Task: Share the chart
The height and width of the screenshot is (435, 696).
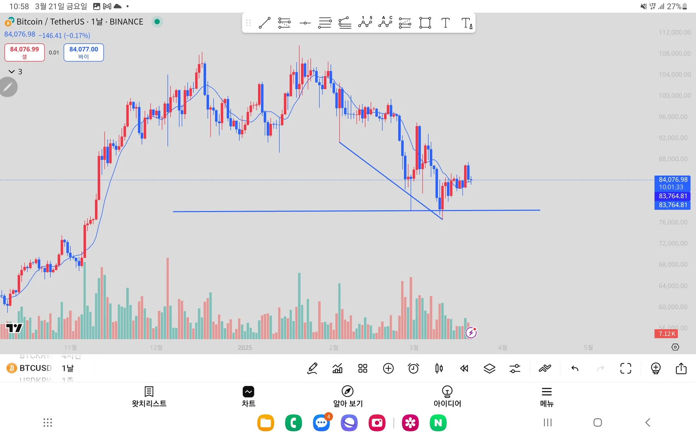Action: click(681, 368)
